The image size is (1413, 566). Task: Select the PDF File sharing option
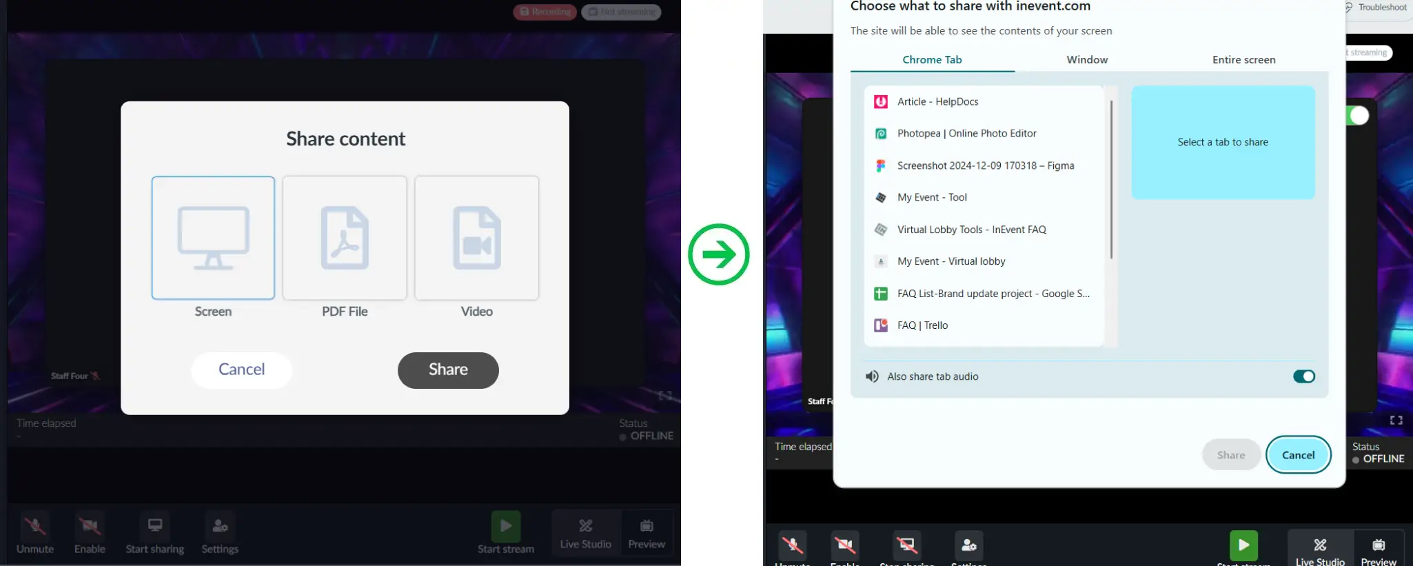(x=345, y=238)
